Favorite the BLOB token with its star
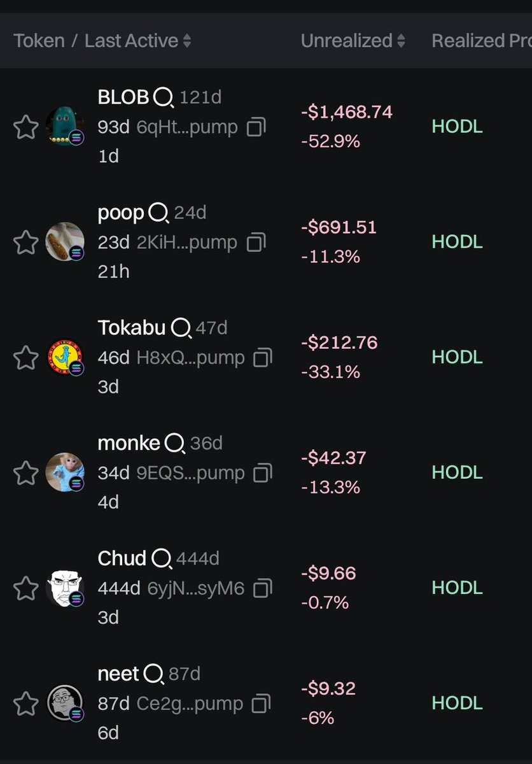The height and width of the screenshot is (764, 532). tap(26, 127)
